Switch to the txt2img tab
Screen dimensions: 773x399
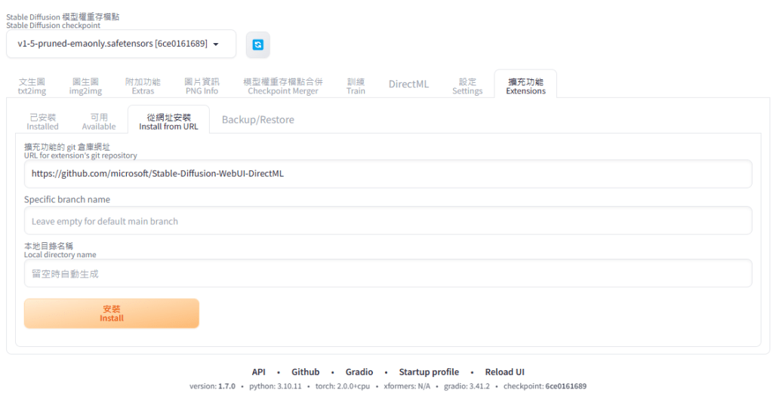32,86
